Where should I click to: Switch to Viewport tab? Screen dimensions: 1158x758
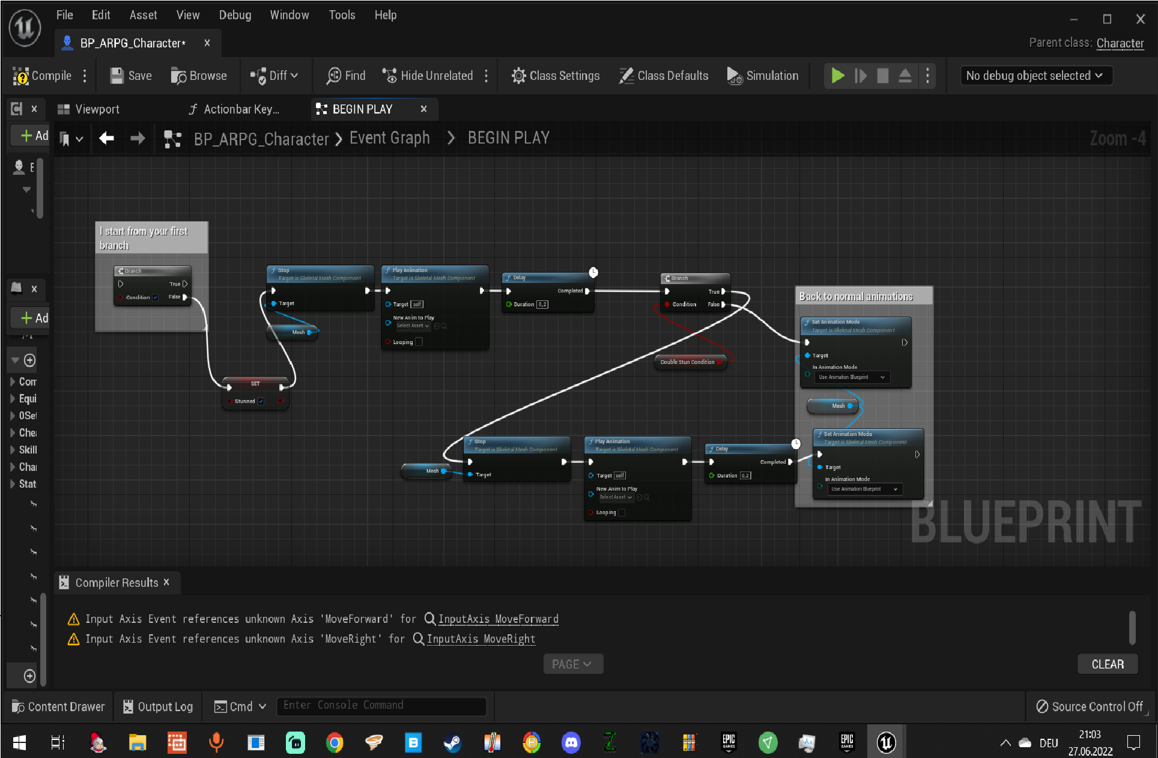tap(89, 109)
